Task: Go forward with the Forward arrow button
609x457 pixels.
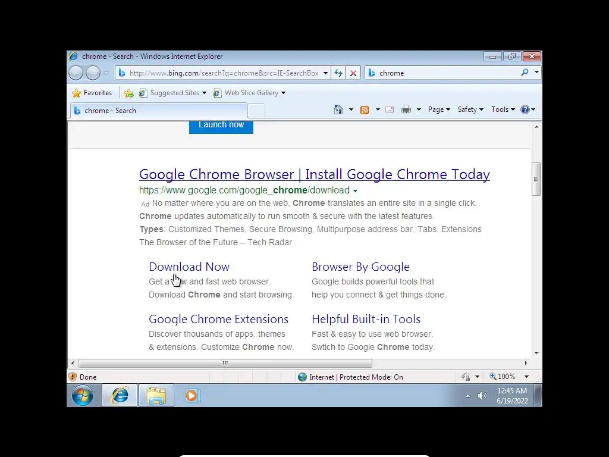Action: 93,73
